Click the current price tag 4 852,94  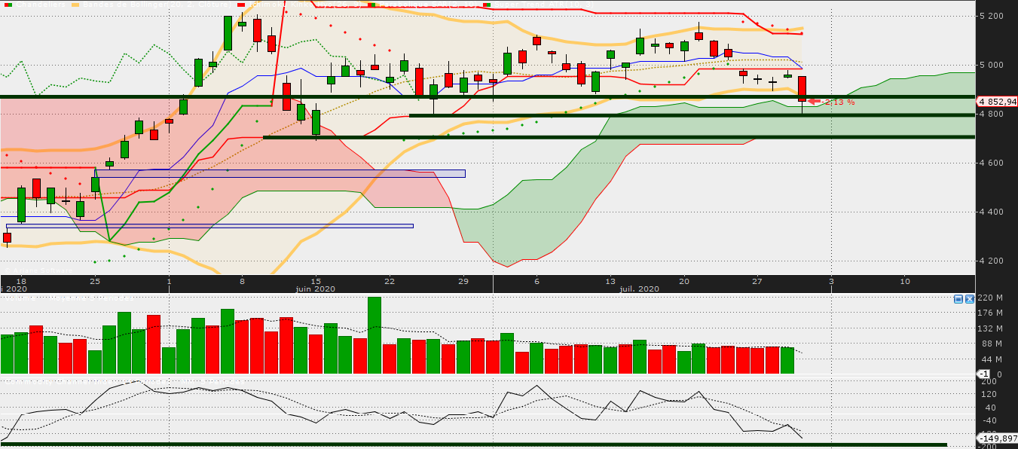pyautogui.click(x=998, y=102)
